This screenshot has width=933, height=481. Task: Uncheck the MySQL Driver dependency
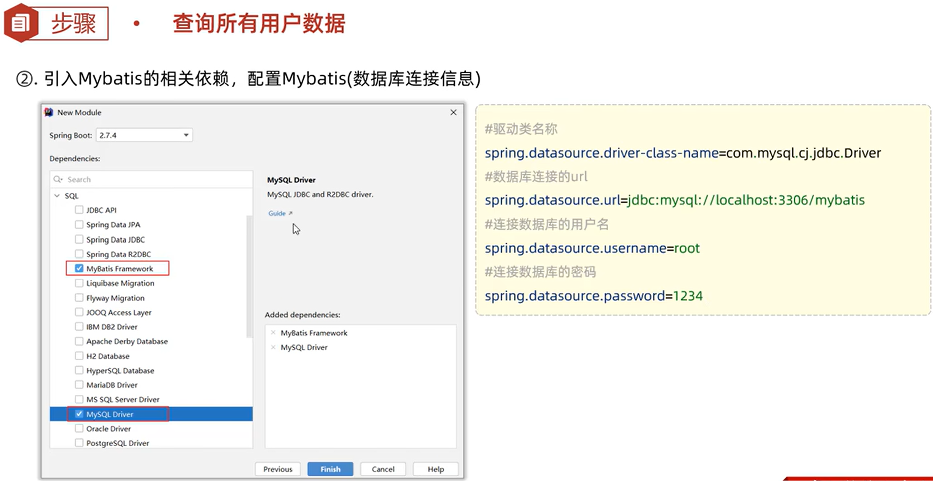79,414
